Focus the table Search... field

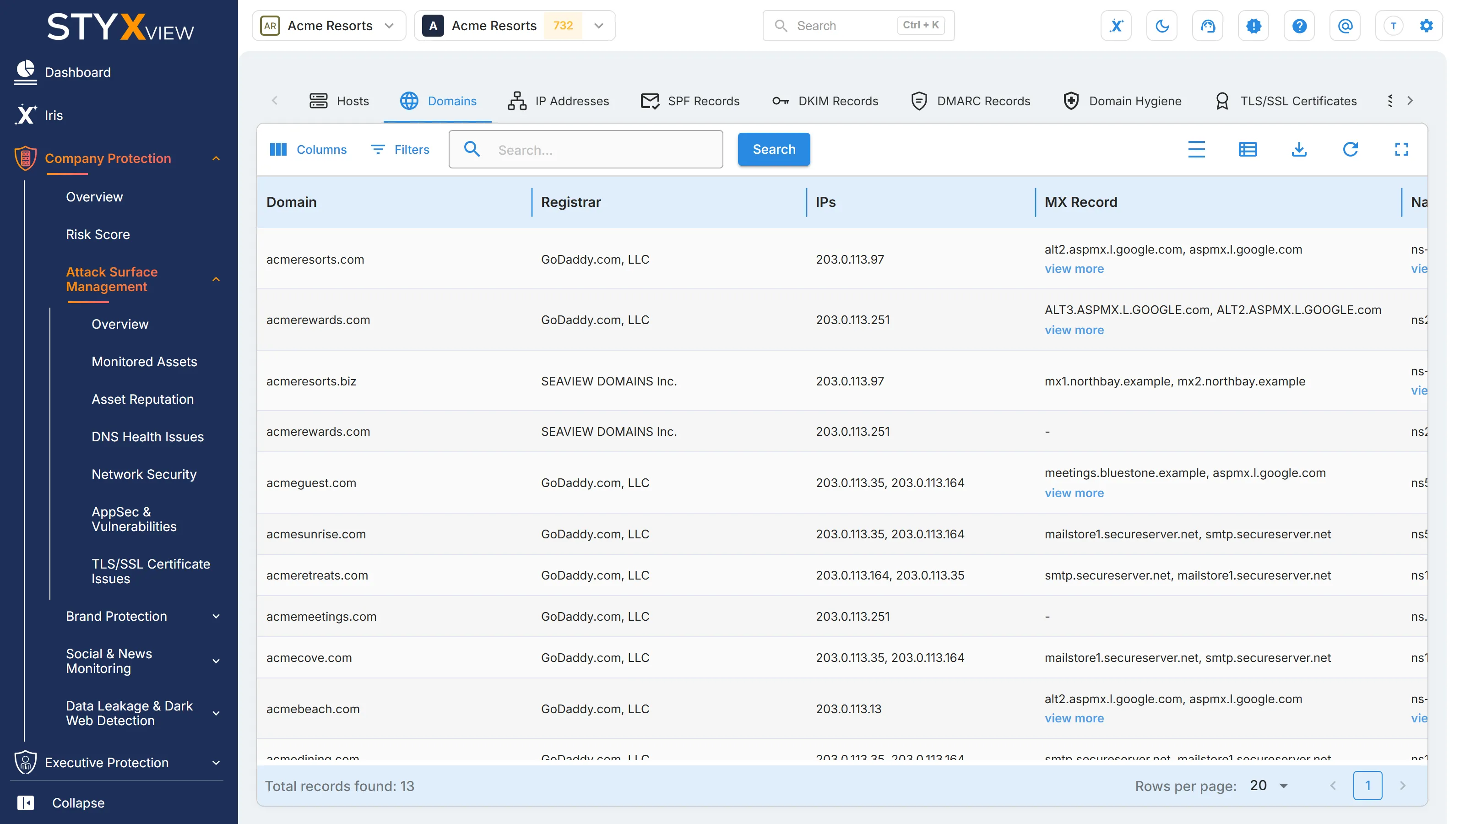(x=585, y=150)
